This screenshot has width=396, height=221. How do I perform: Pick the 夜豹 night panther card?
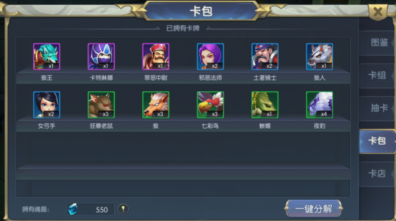319,105
